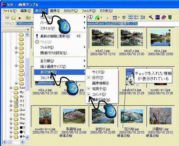
Task: Select the thumbnail view mode icon
Action: click(131, 17)
